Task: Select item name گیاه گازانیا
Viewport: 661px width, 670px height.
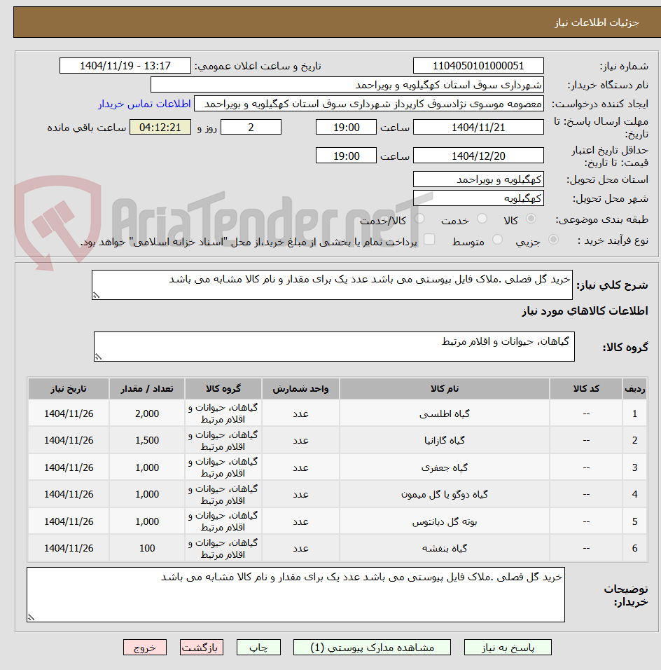Action: (445, 440)
